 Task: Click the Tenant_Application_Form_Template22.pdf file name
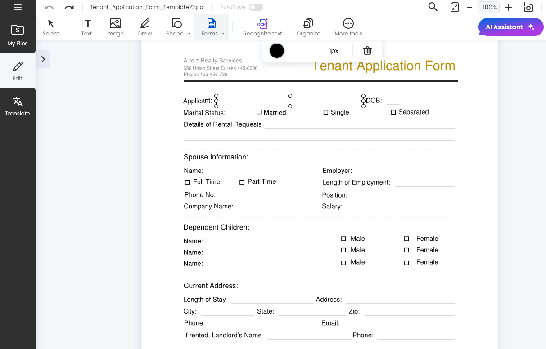click(148, 7)
